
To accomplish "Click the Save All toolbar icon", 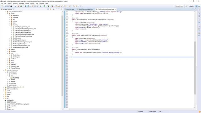I will pyautogui.click(x=8, y=6).
